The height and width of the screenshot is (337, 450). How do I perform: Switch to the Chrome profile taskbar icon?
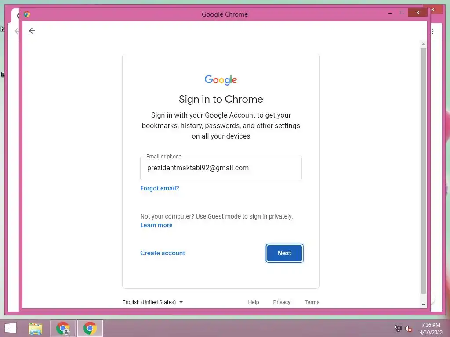click(63, 328)
